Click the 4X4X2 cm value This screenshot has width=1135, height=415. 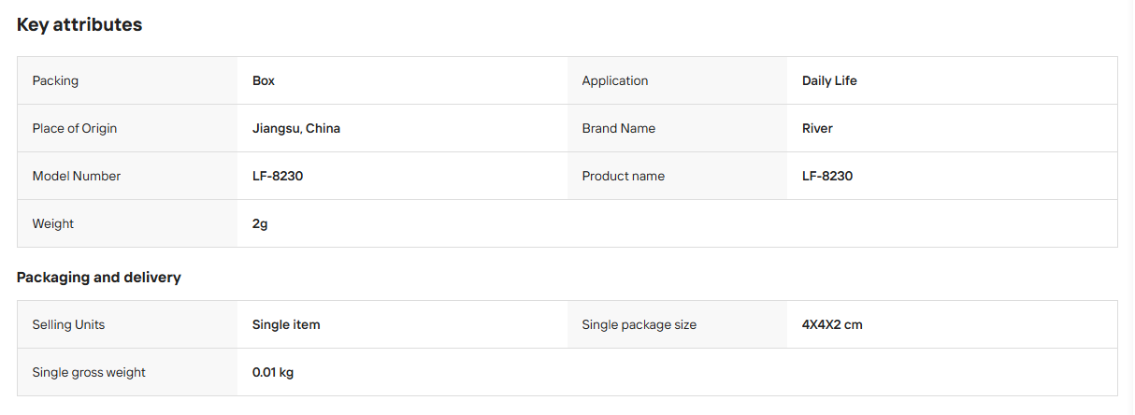pos(832,324)
